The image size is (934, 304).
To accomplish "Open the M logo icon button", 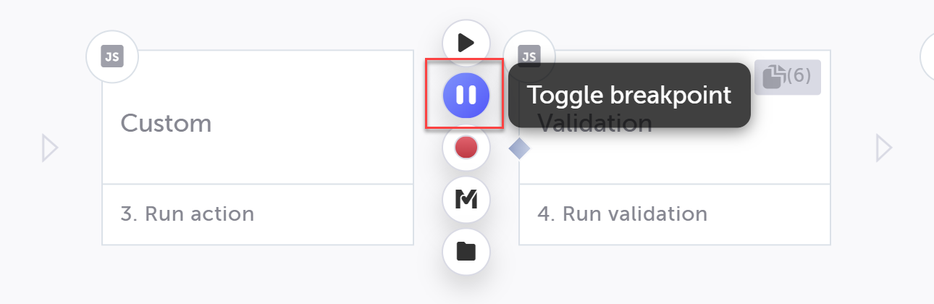I will point(466,200).
